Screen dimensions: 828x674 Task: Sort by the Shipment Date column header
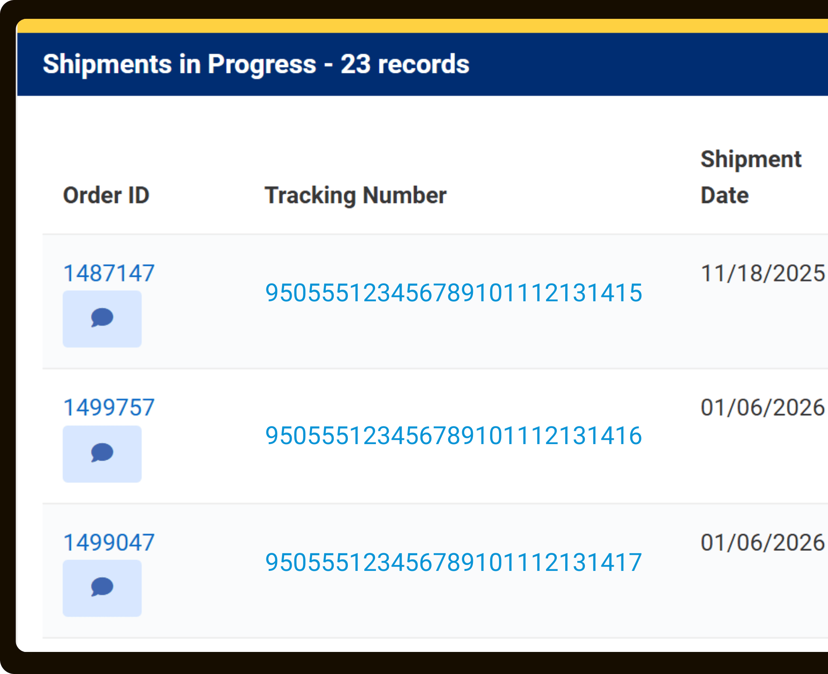[751, 177]
